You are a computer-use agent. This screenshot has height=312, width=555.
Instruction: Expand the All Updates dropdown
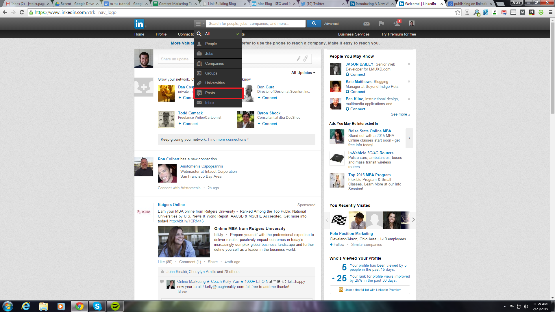[x=303, y=73]
